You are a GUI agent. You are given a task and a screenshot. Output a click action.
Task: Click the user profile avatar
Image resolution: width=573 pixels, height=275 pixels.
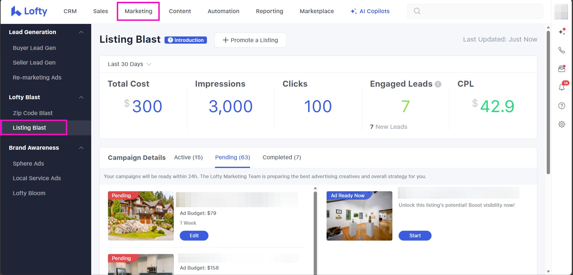(x=561, y=11)
